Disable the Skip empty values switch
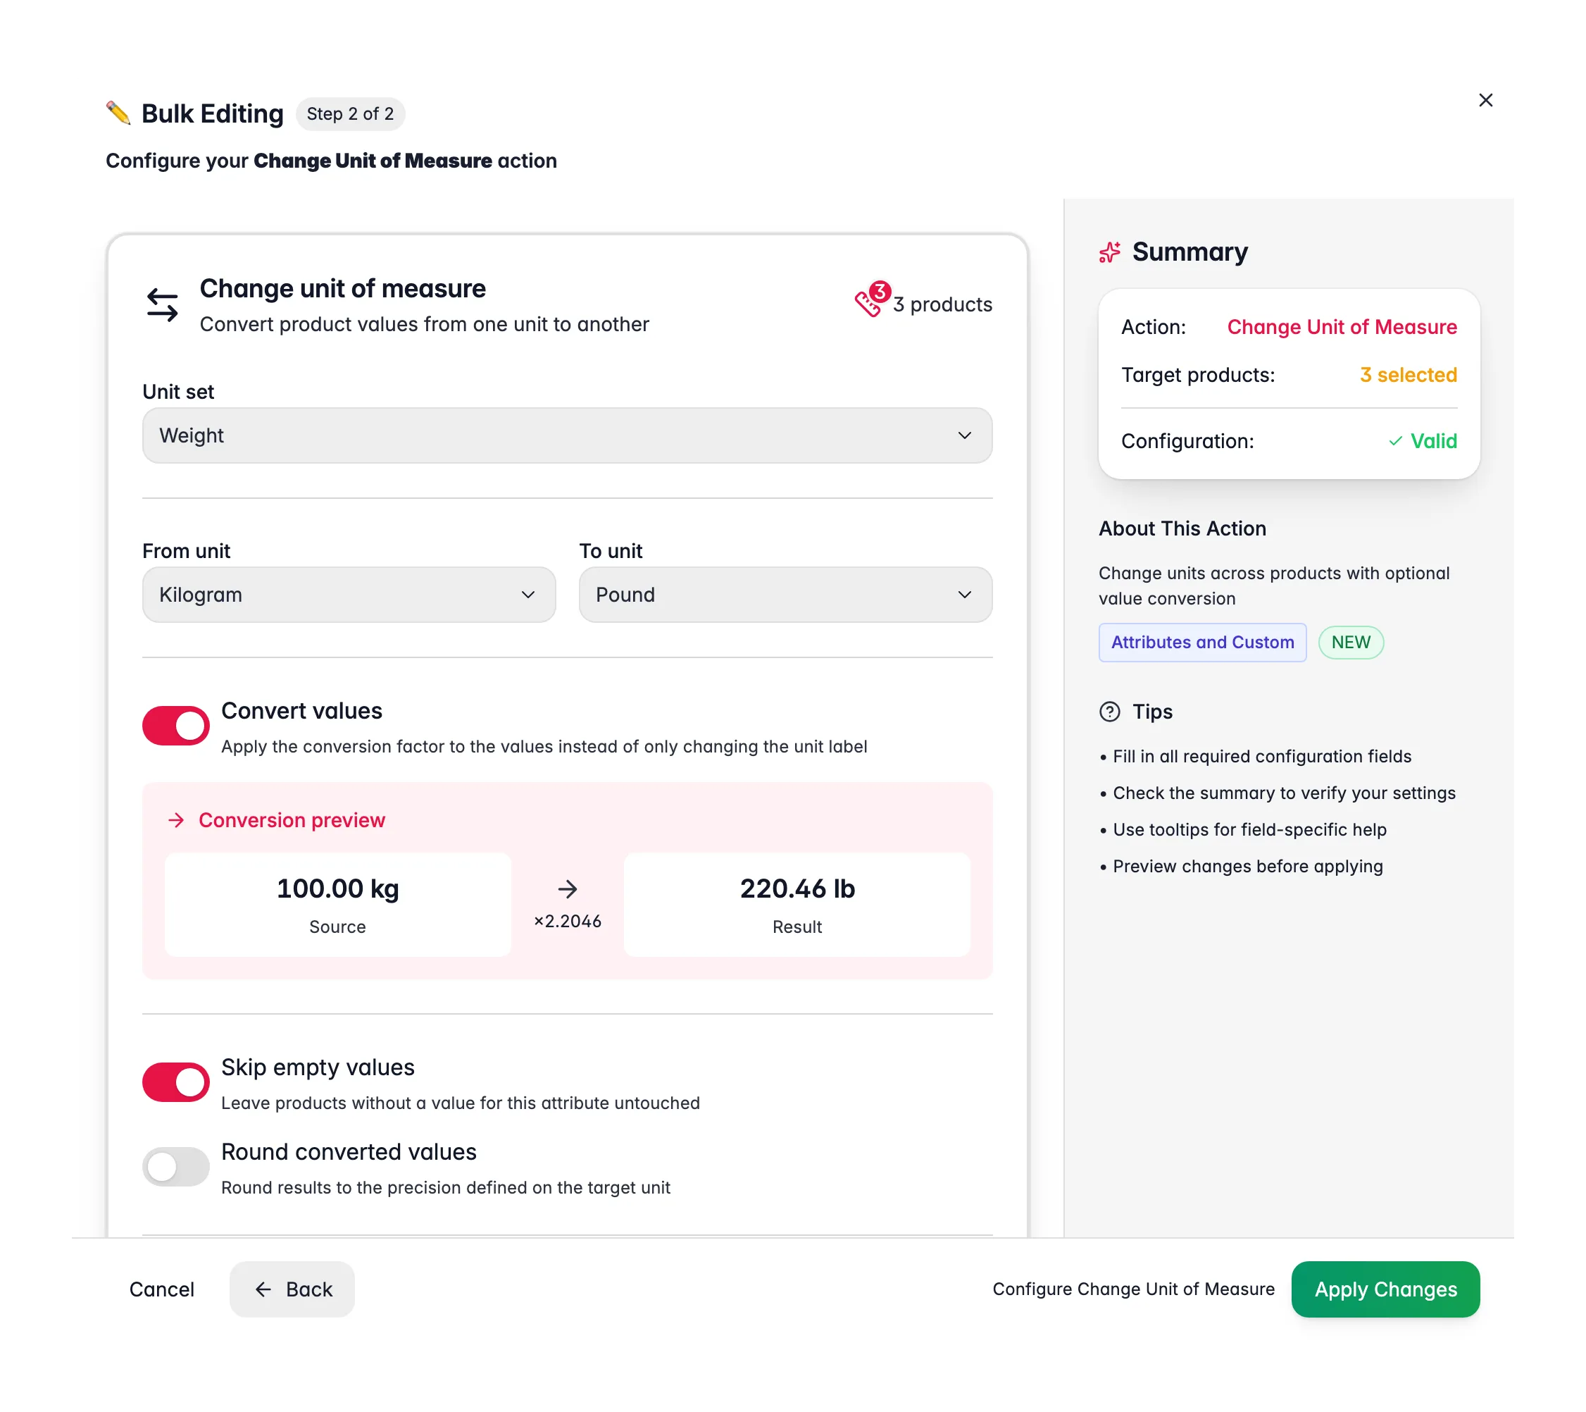The height and width of the screenshot is (1412, 1586). 175,1082
